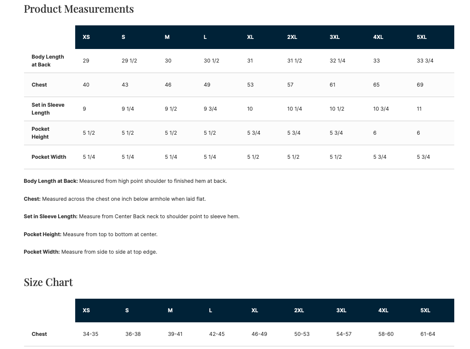Click the Product Measurements heading

pyautogui.click(x=79, y=9)
